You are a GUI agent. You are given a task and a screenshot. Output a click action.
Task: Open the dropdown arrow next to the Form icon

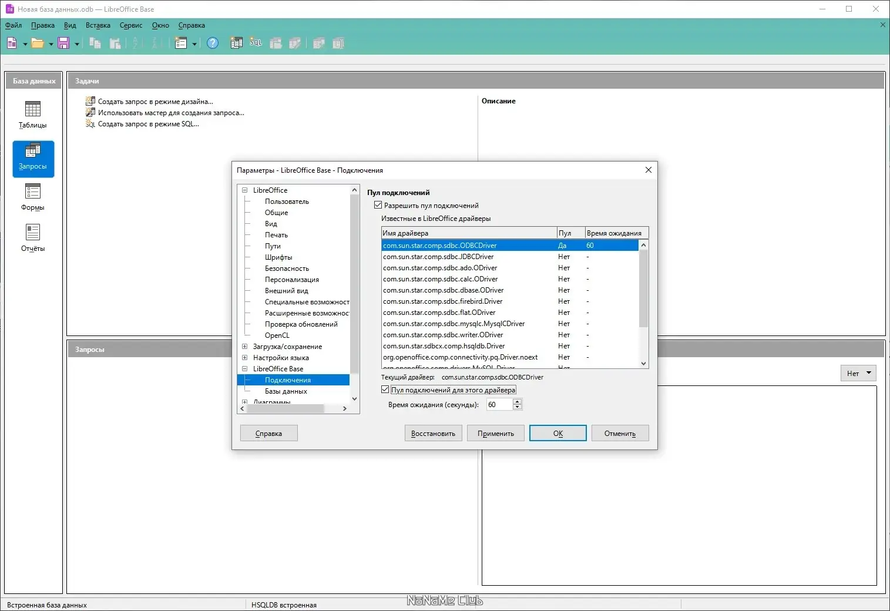coord(194,43)
